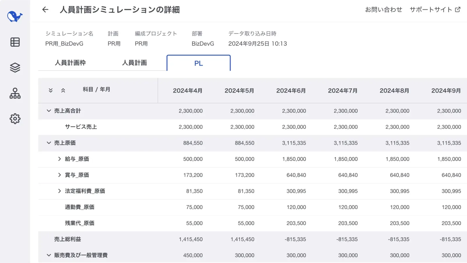The image size is (467, 263).
Task: Open the table view sidebar icon
Action: tap(15, 42)
